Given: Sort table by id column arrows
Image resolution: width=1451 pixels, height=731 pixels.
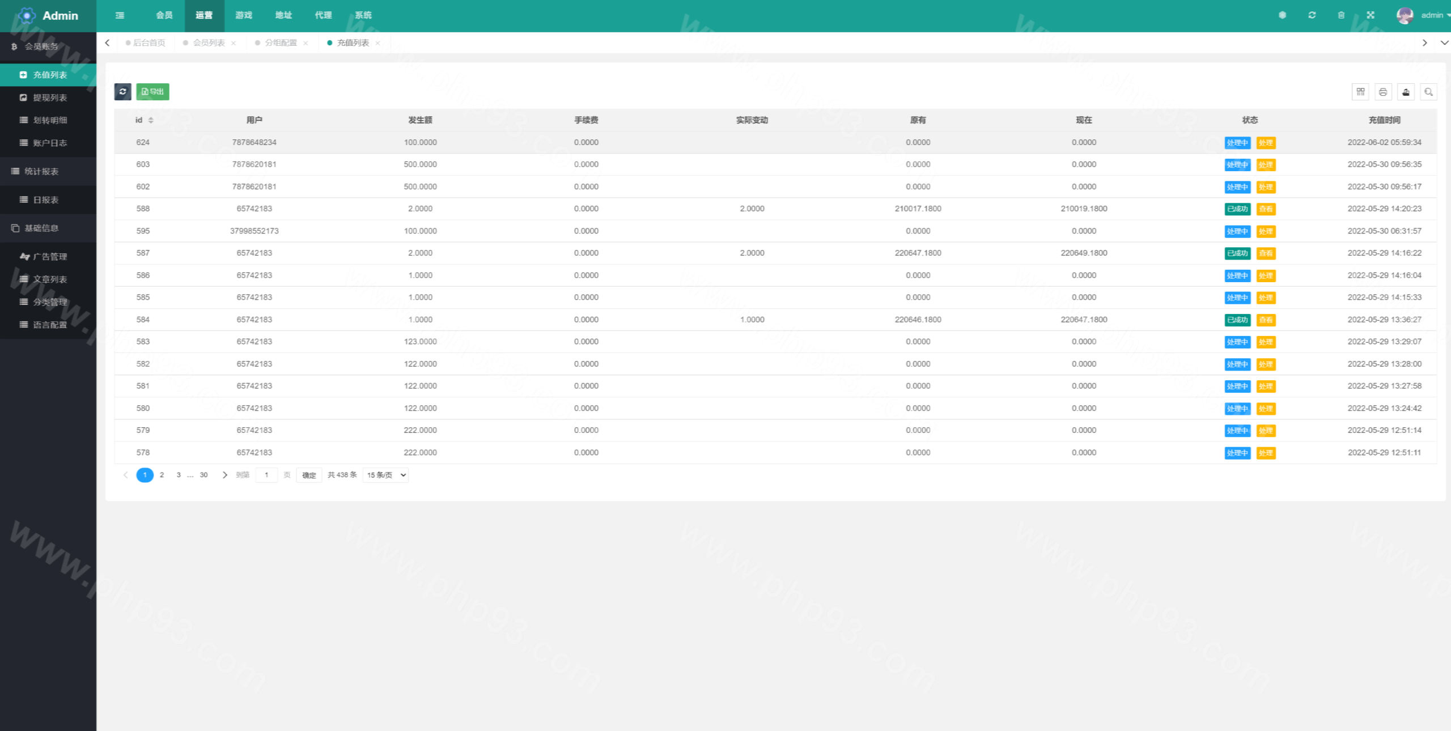Looking at the screenshot, I should 151,120.
